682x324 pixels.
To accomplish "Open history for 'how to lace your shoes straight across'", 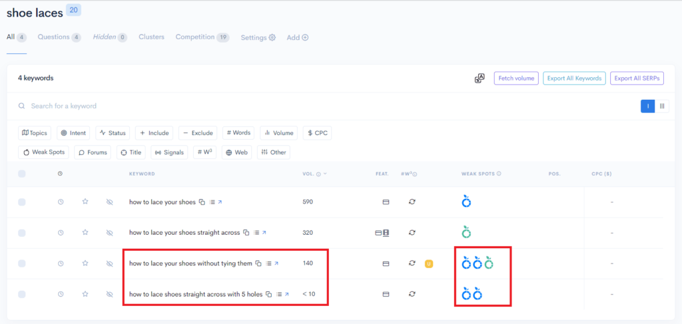I will [x=61, y=233].
